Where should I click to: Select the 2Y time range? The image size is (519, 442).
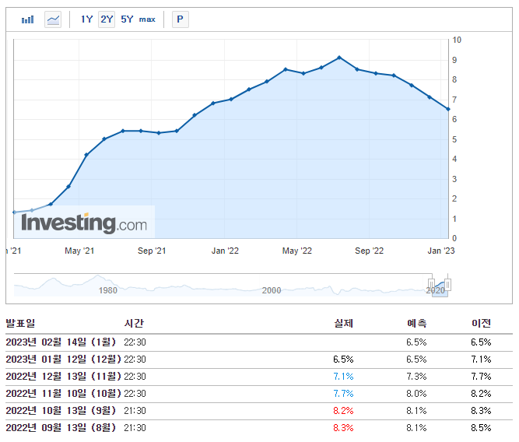tap(107, 19)
